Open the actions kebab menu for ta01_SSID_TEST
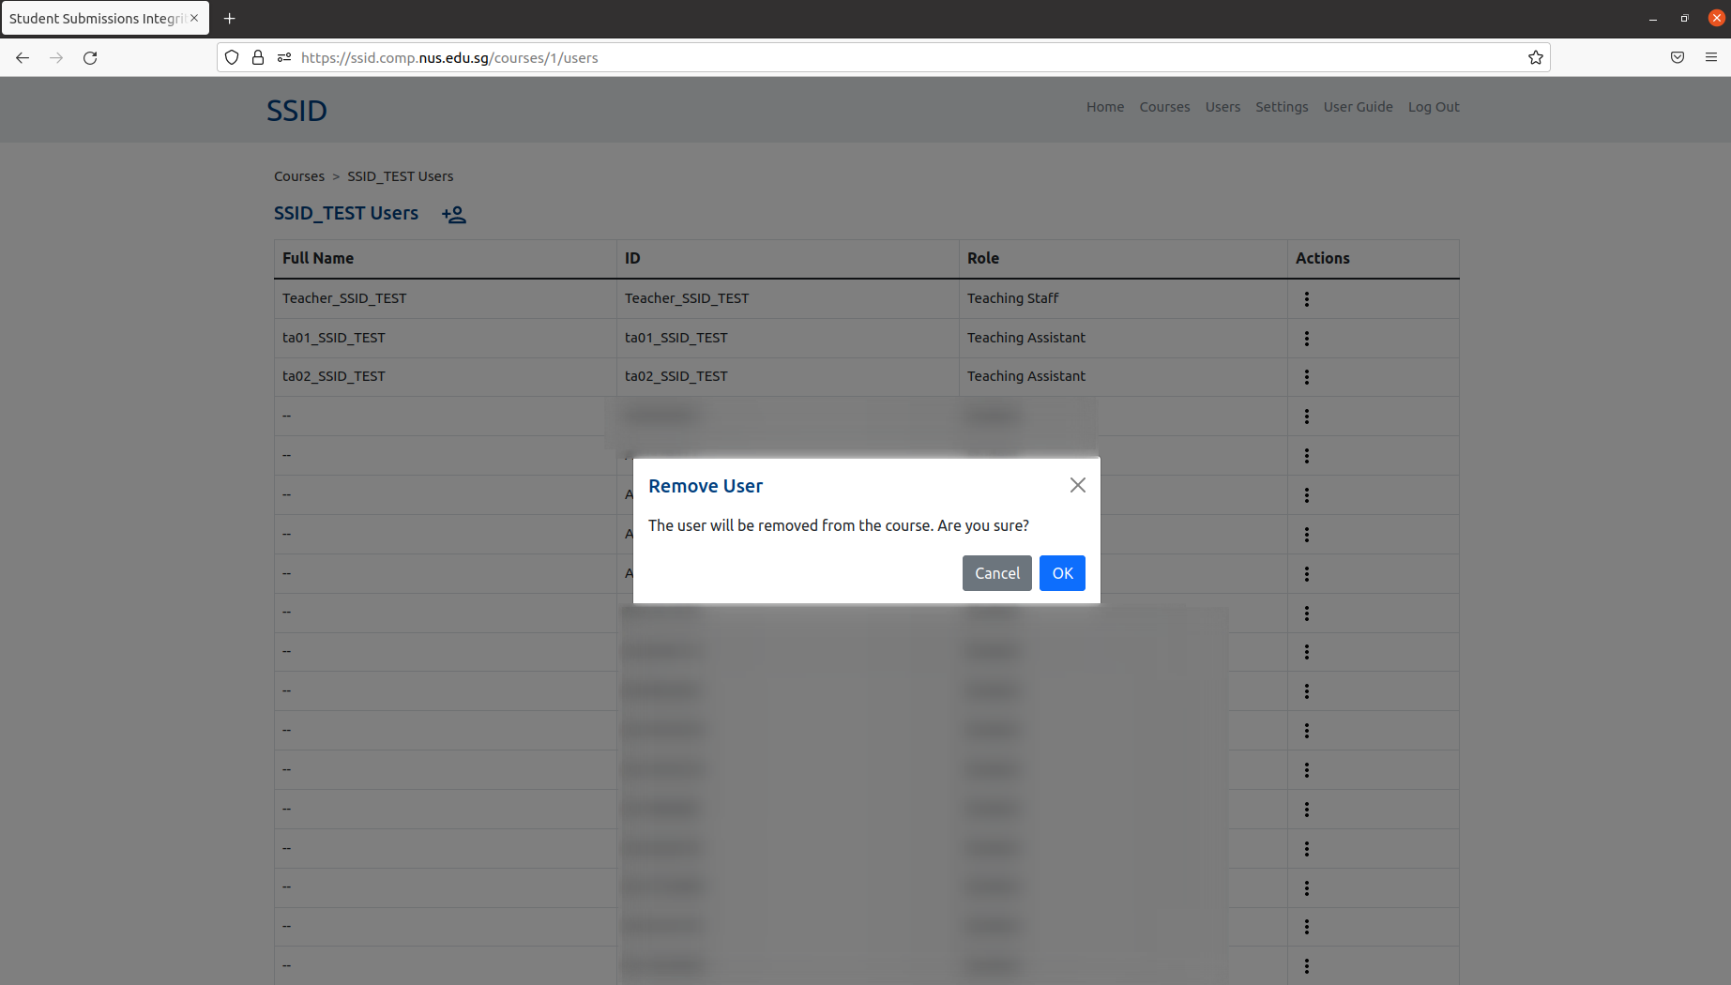 pyautogui.click(x=1307, y=338)
